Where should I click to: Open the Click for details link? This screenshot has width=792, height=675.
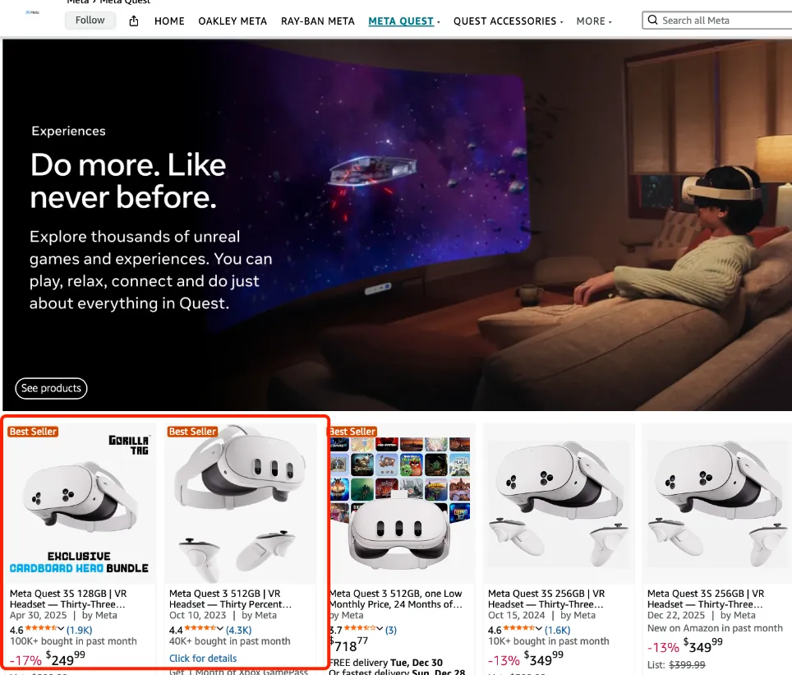point(203,659)
